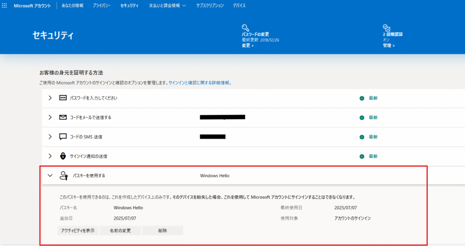
Task: Click the password change key icon
Action: (x=245, y=28)
